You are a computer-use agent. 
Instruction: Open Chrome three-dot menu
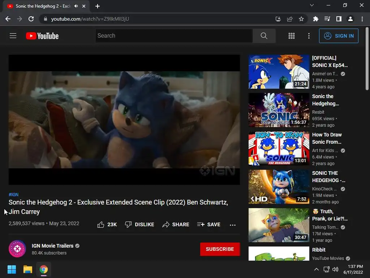362,19
